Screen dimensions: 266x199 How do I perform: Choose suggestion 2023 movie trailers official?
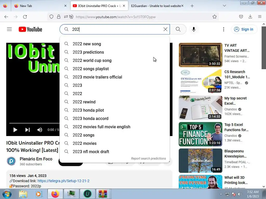pos(115,77)
